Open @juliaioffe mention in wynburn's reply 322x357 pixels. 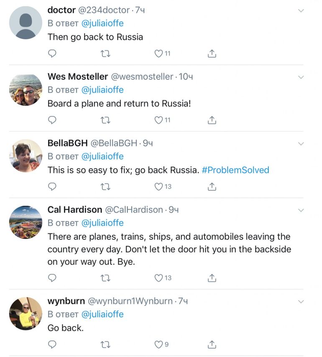[102, 314]
